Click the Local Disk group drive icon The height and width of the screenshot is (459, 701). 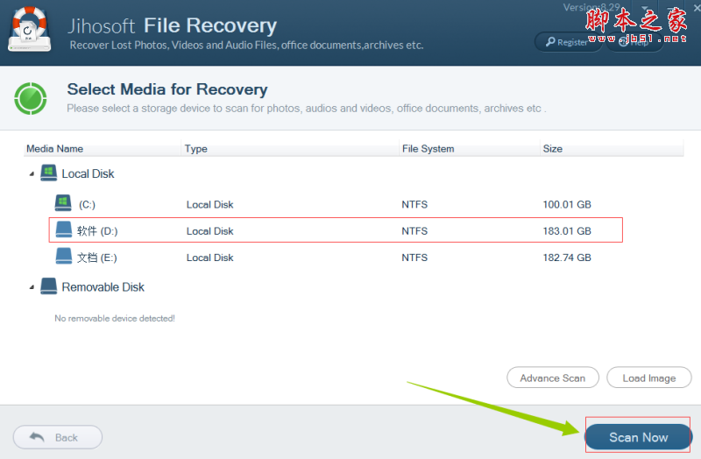(x=48, y=173)
